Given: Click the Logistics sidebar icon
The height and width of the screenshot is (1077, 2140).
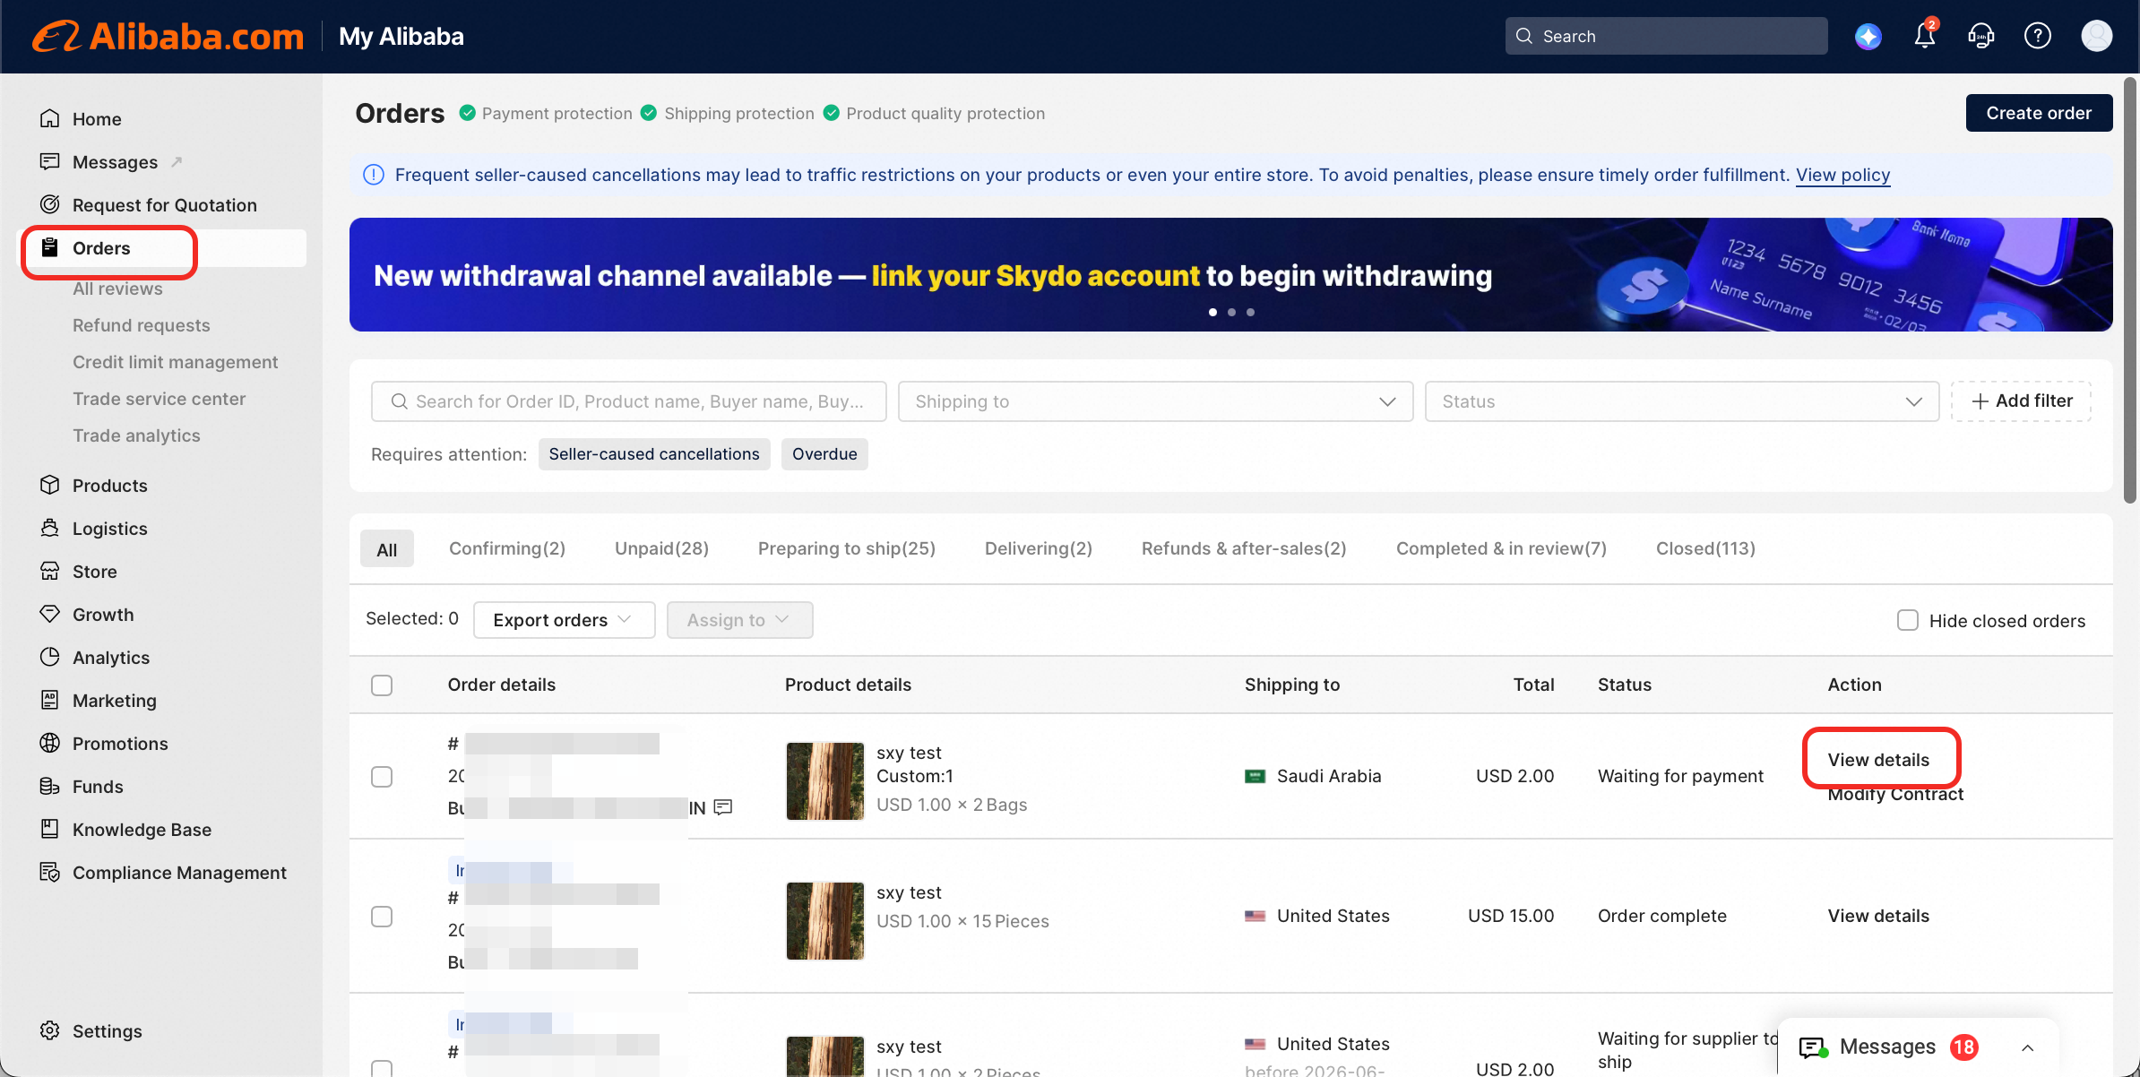Looking at the screenshot, I should tap(50, 529).
